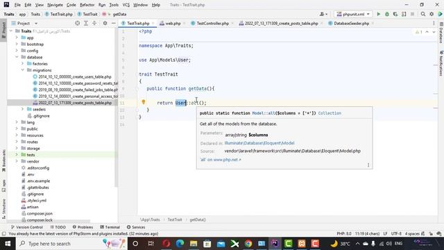Expand the factories folder
Viewport: 444px width, 250px height.
[x=23, y=63]
